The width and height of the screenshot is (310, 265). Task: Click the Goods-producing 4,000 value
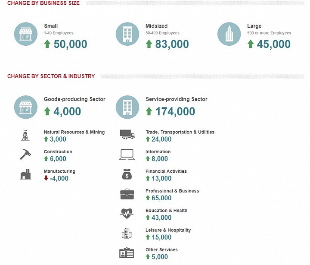(x=67, y=111)
